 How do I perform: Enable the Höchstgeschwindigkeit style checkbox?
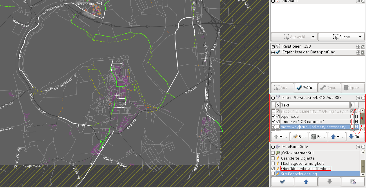tap(273, 163)
